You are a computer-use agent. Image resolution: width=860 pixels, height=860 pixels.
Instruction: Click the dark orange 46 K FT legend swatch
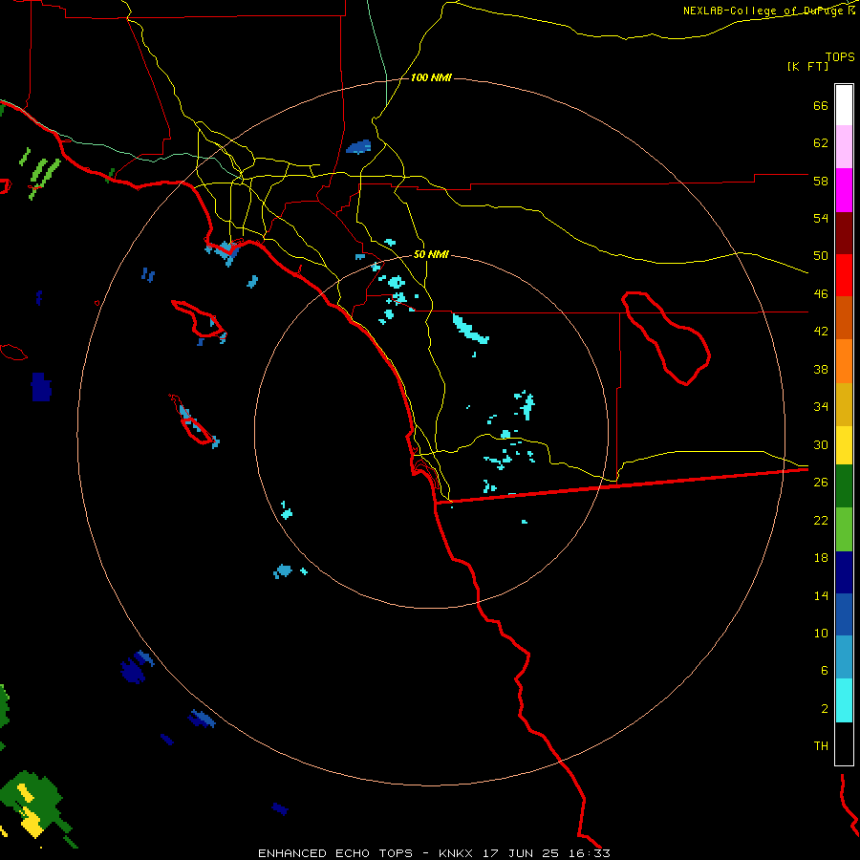(x=844, y=317)
